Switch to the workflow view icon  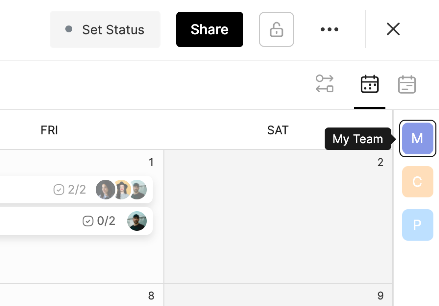(324, 84)
